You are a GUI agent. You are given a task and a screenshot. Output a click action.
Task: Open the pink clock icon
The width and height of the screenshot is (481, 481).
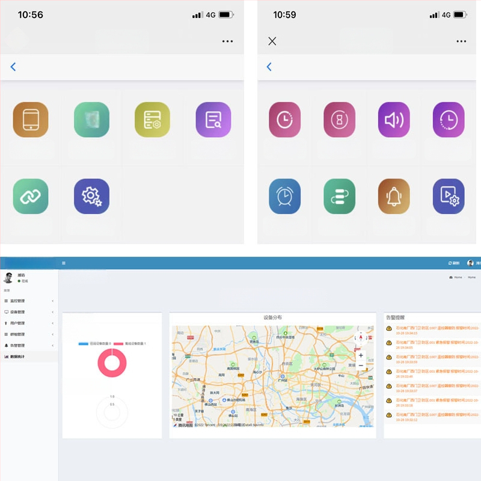(x=284, y=120)
